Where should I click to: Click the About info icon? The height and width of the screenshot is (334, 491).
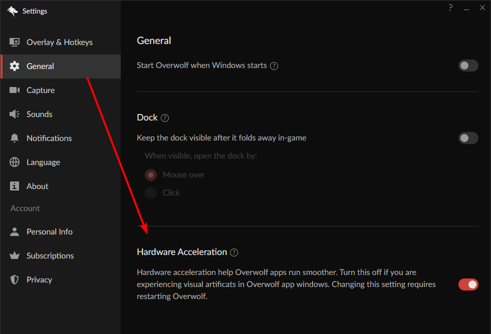[x=15, y=186]
